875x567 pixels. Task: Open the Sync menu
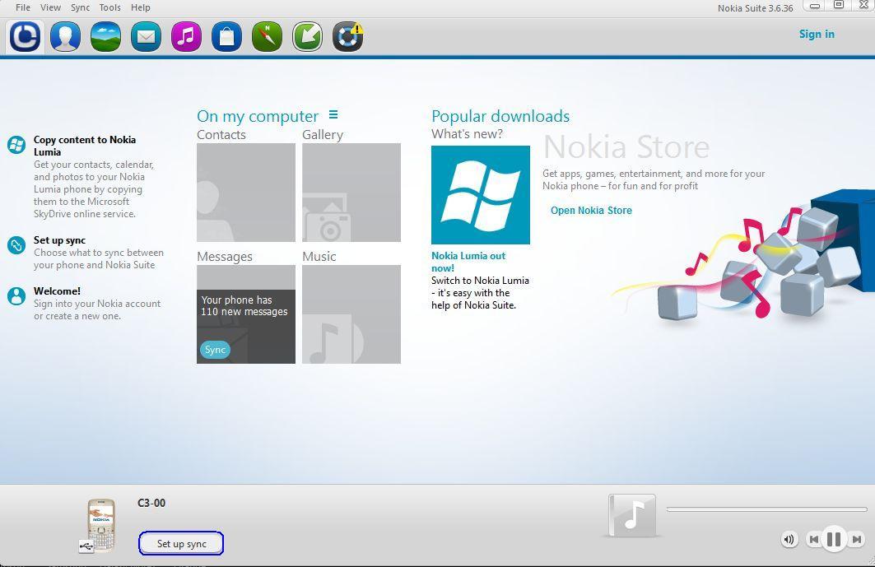[x=80, y=7]
